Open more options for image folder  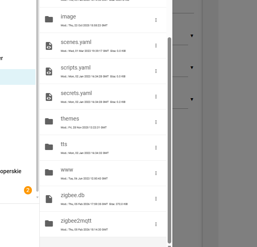pos(156,20)
